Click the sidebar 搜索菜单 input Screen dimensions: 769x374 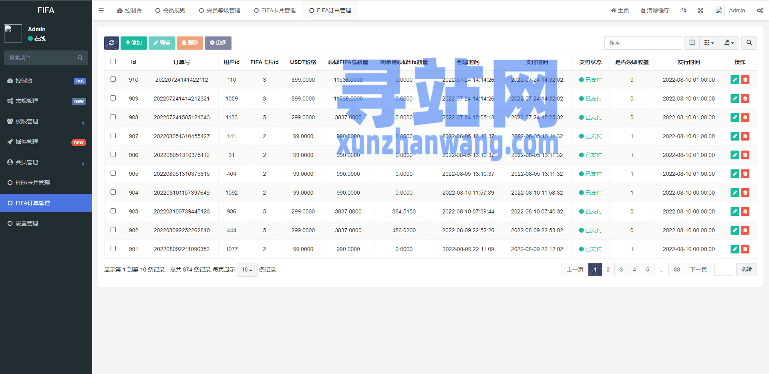tap(42, 58)
